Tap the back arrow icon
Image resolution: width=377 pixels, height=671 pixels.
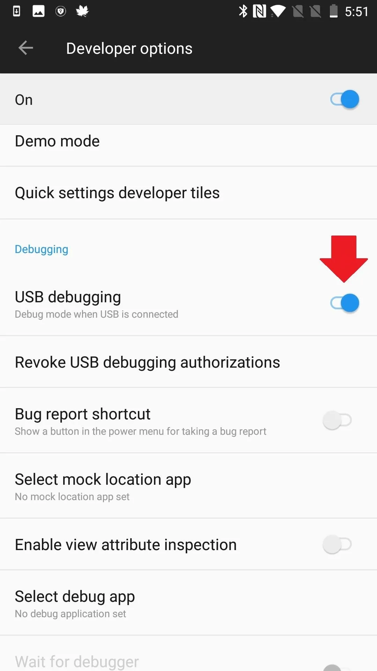[25, 48]
